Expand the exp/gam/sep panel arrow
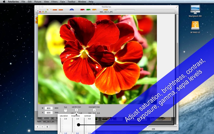 (x=94, y=110)
